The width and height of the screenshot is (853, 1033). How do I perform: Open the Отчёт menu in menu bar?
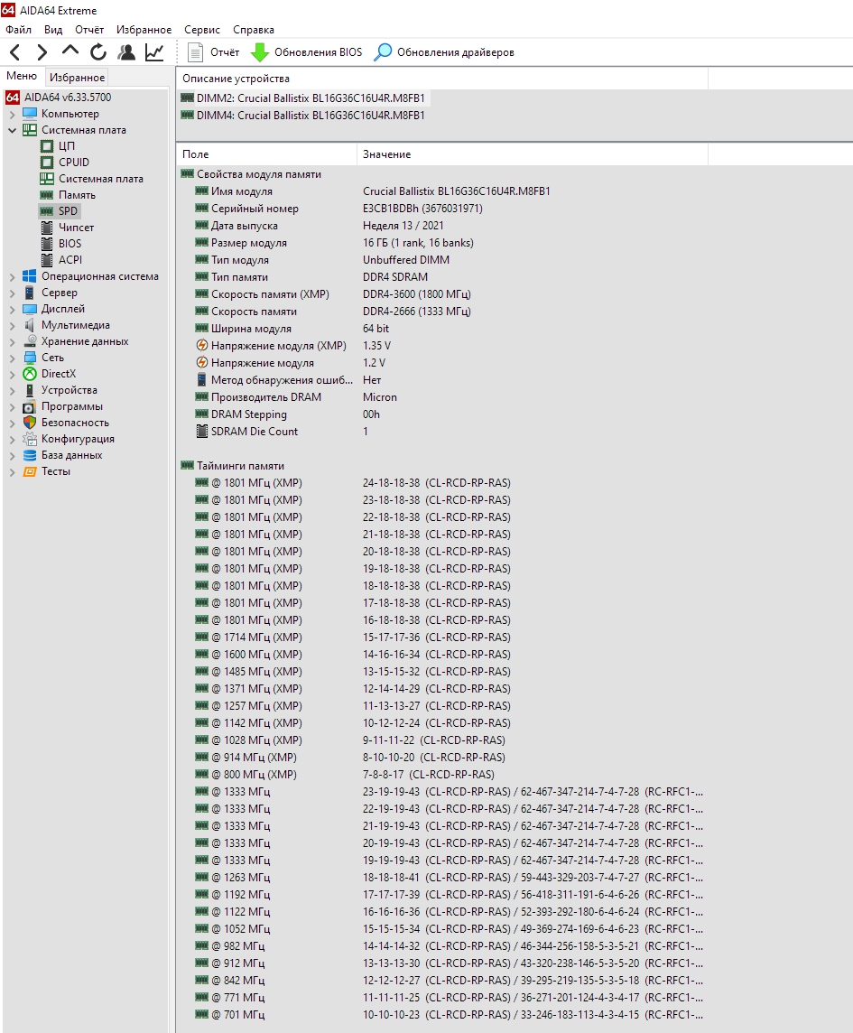[89, 30]
